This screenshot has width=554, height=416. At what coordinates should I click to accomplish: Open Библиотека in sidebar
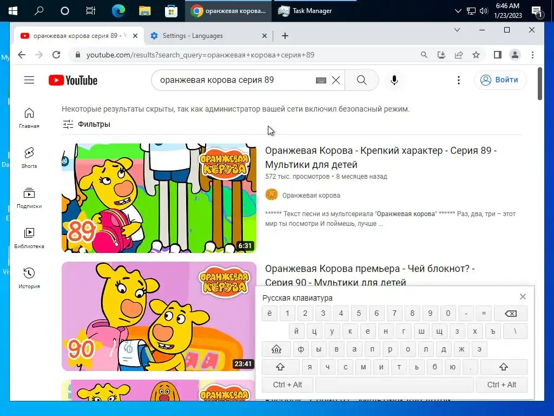(x=29, y=238)
